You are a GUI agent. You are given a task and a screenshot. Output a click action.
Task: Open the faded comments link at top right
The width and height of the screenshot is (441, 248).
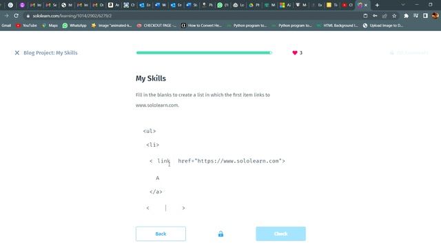coord(409,53)
